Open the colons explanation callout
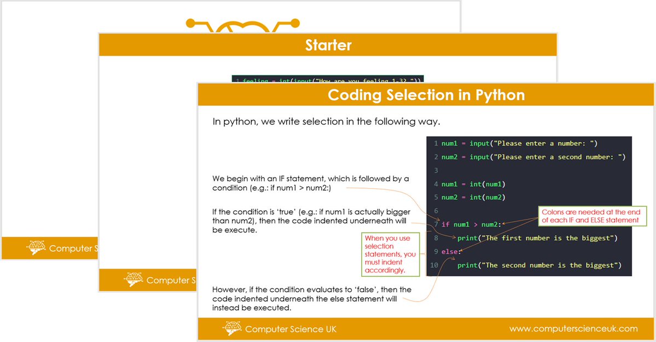Screen dimensions: 656x342 (x=592, y=216)
